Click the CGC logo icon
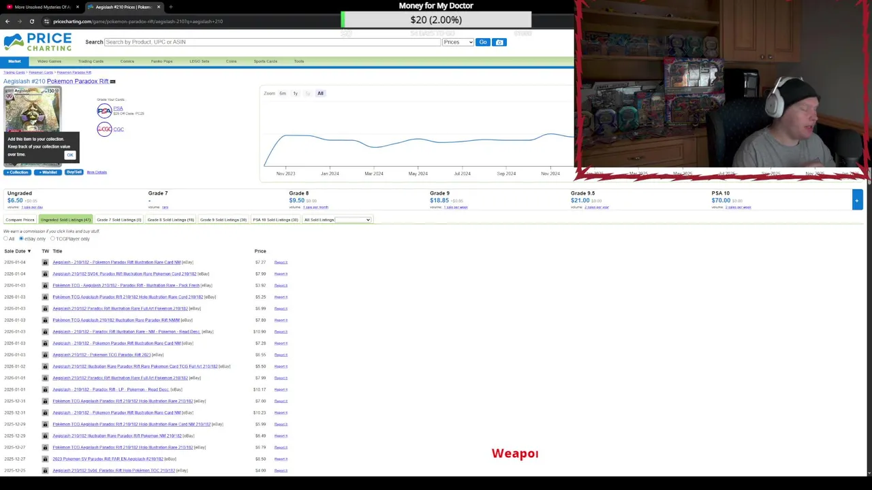 click(x=104, y=129)
